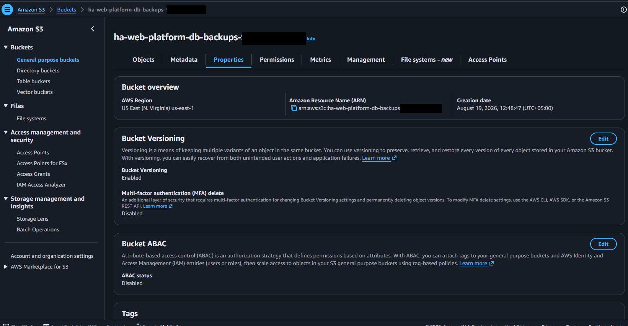Open IAM Access Analyzer in sidebar
Viewport: 628px width, 326px height.
pyautogui.click(x=41, y=185)
